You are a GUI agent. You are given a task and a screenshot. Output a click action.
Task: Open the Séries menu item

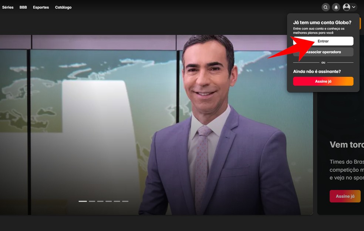click(8, 7)
